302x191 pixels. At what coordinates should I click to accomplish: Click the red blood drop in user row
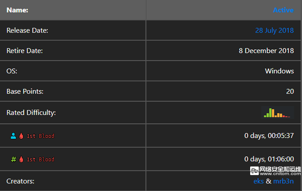pyautogui.click(x=21, y=136)
